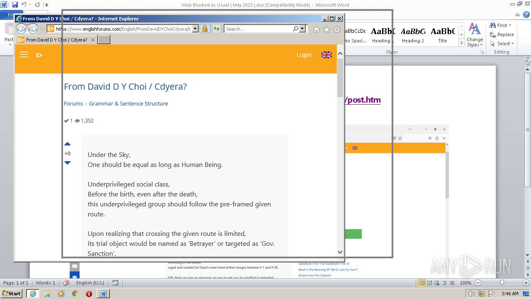Viewport: 531px width, 299px height.
Task: Close the 'From David D Y Choi' IE tab
Action: (x=93, y=40)
